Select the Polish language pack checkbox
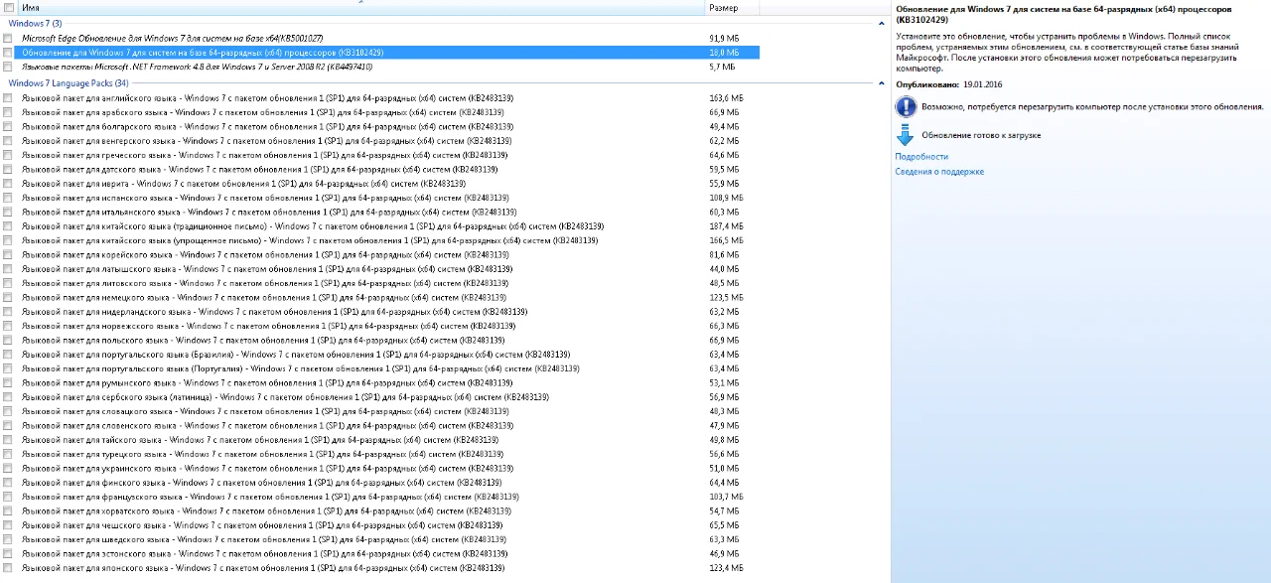This screenshot has height=583, width=1271. [8, 340]
